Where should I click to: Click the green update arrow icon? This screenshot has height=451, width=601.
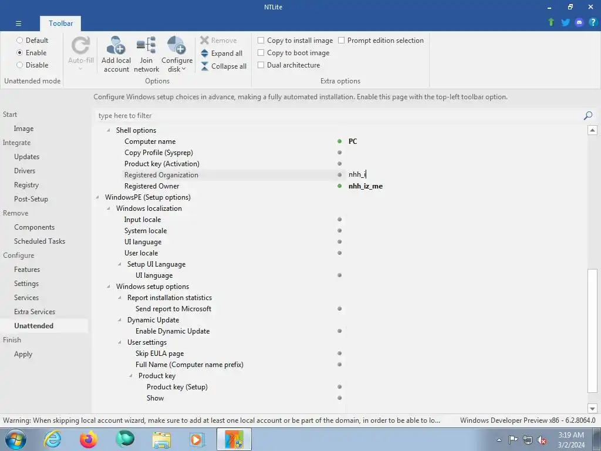click(551, 22)
